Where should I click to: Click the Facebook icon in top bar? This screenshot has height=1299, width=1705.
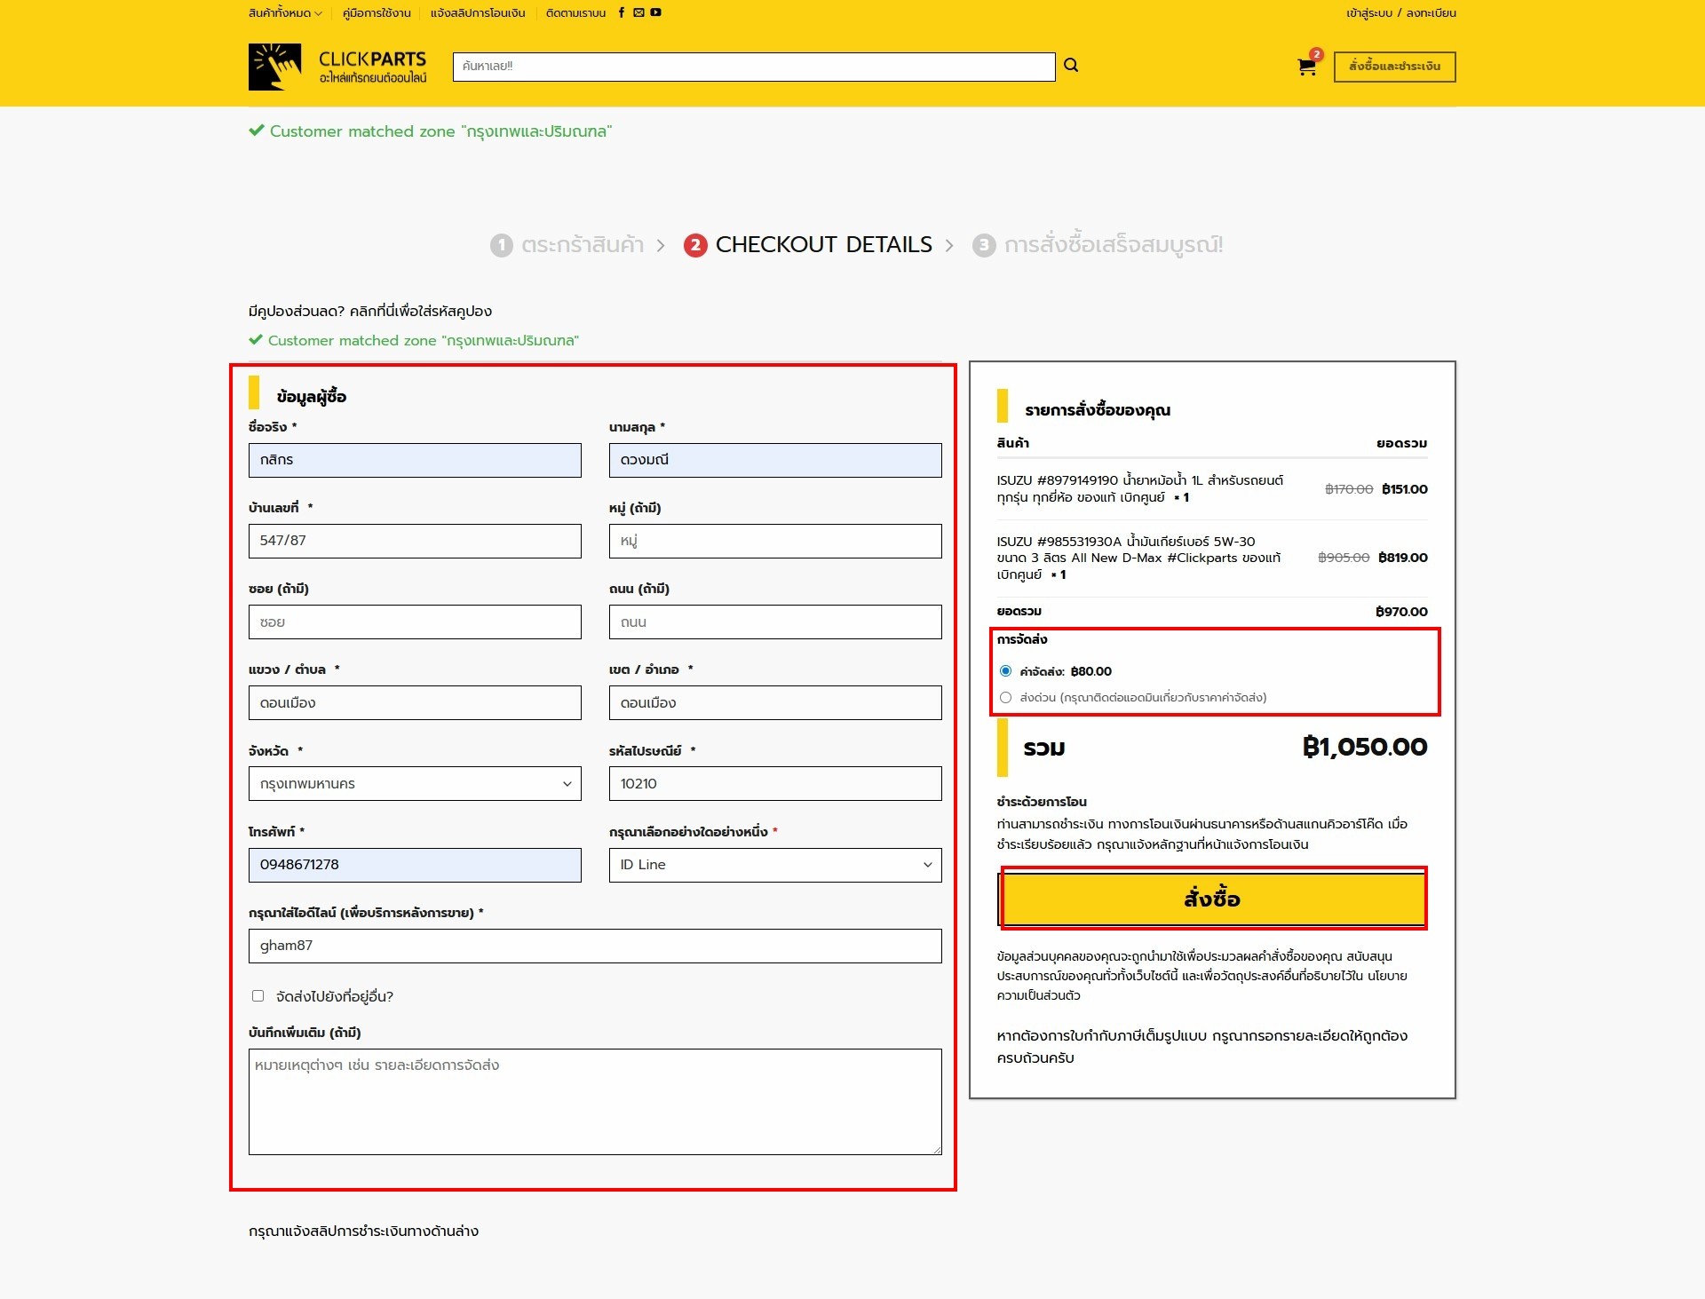point(622,12)
